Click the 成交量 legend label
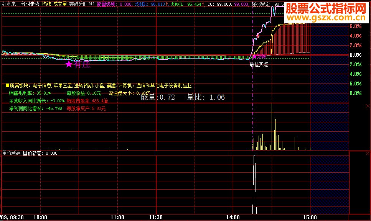 pyautogui.click(x=60, y=4)
